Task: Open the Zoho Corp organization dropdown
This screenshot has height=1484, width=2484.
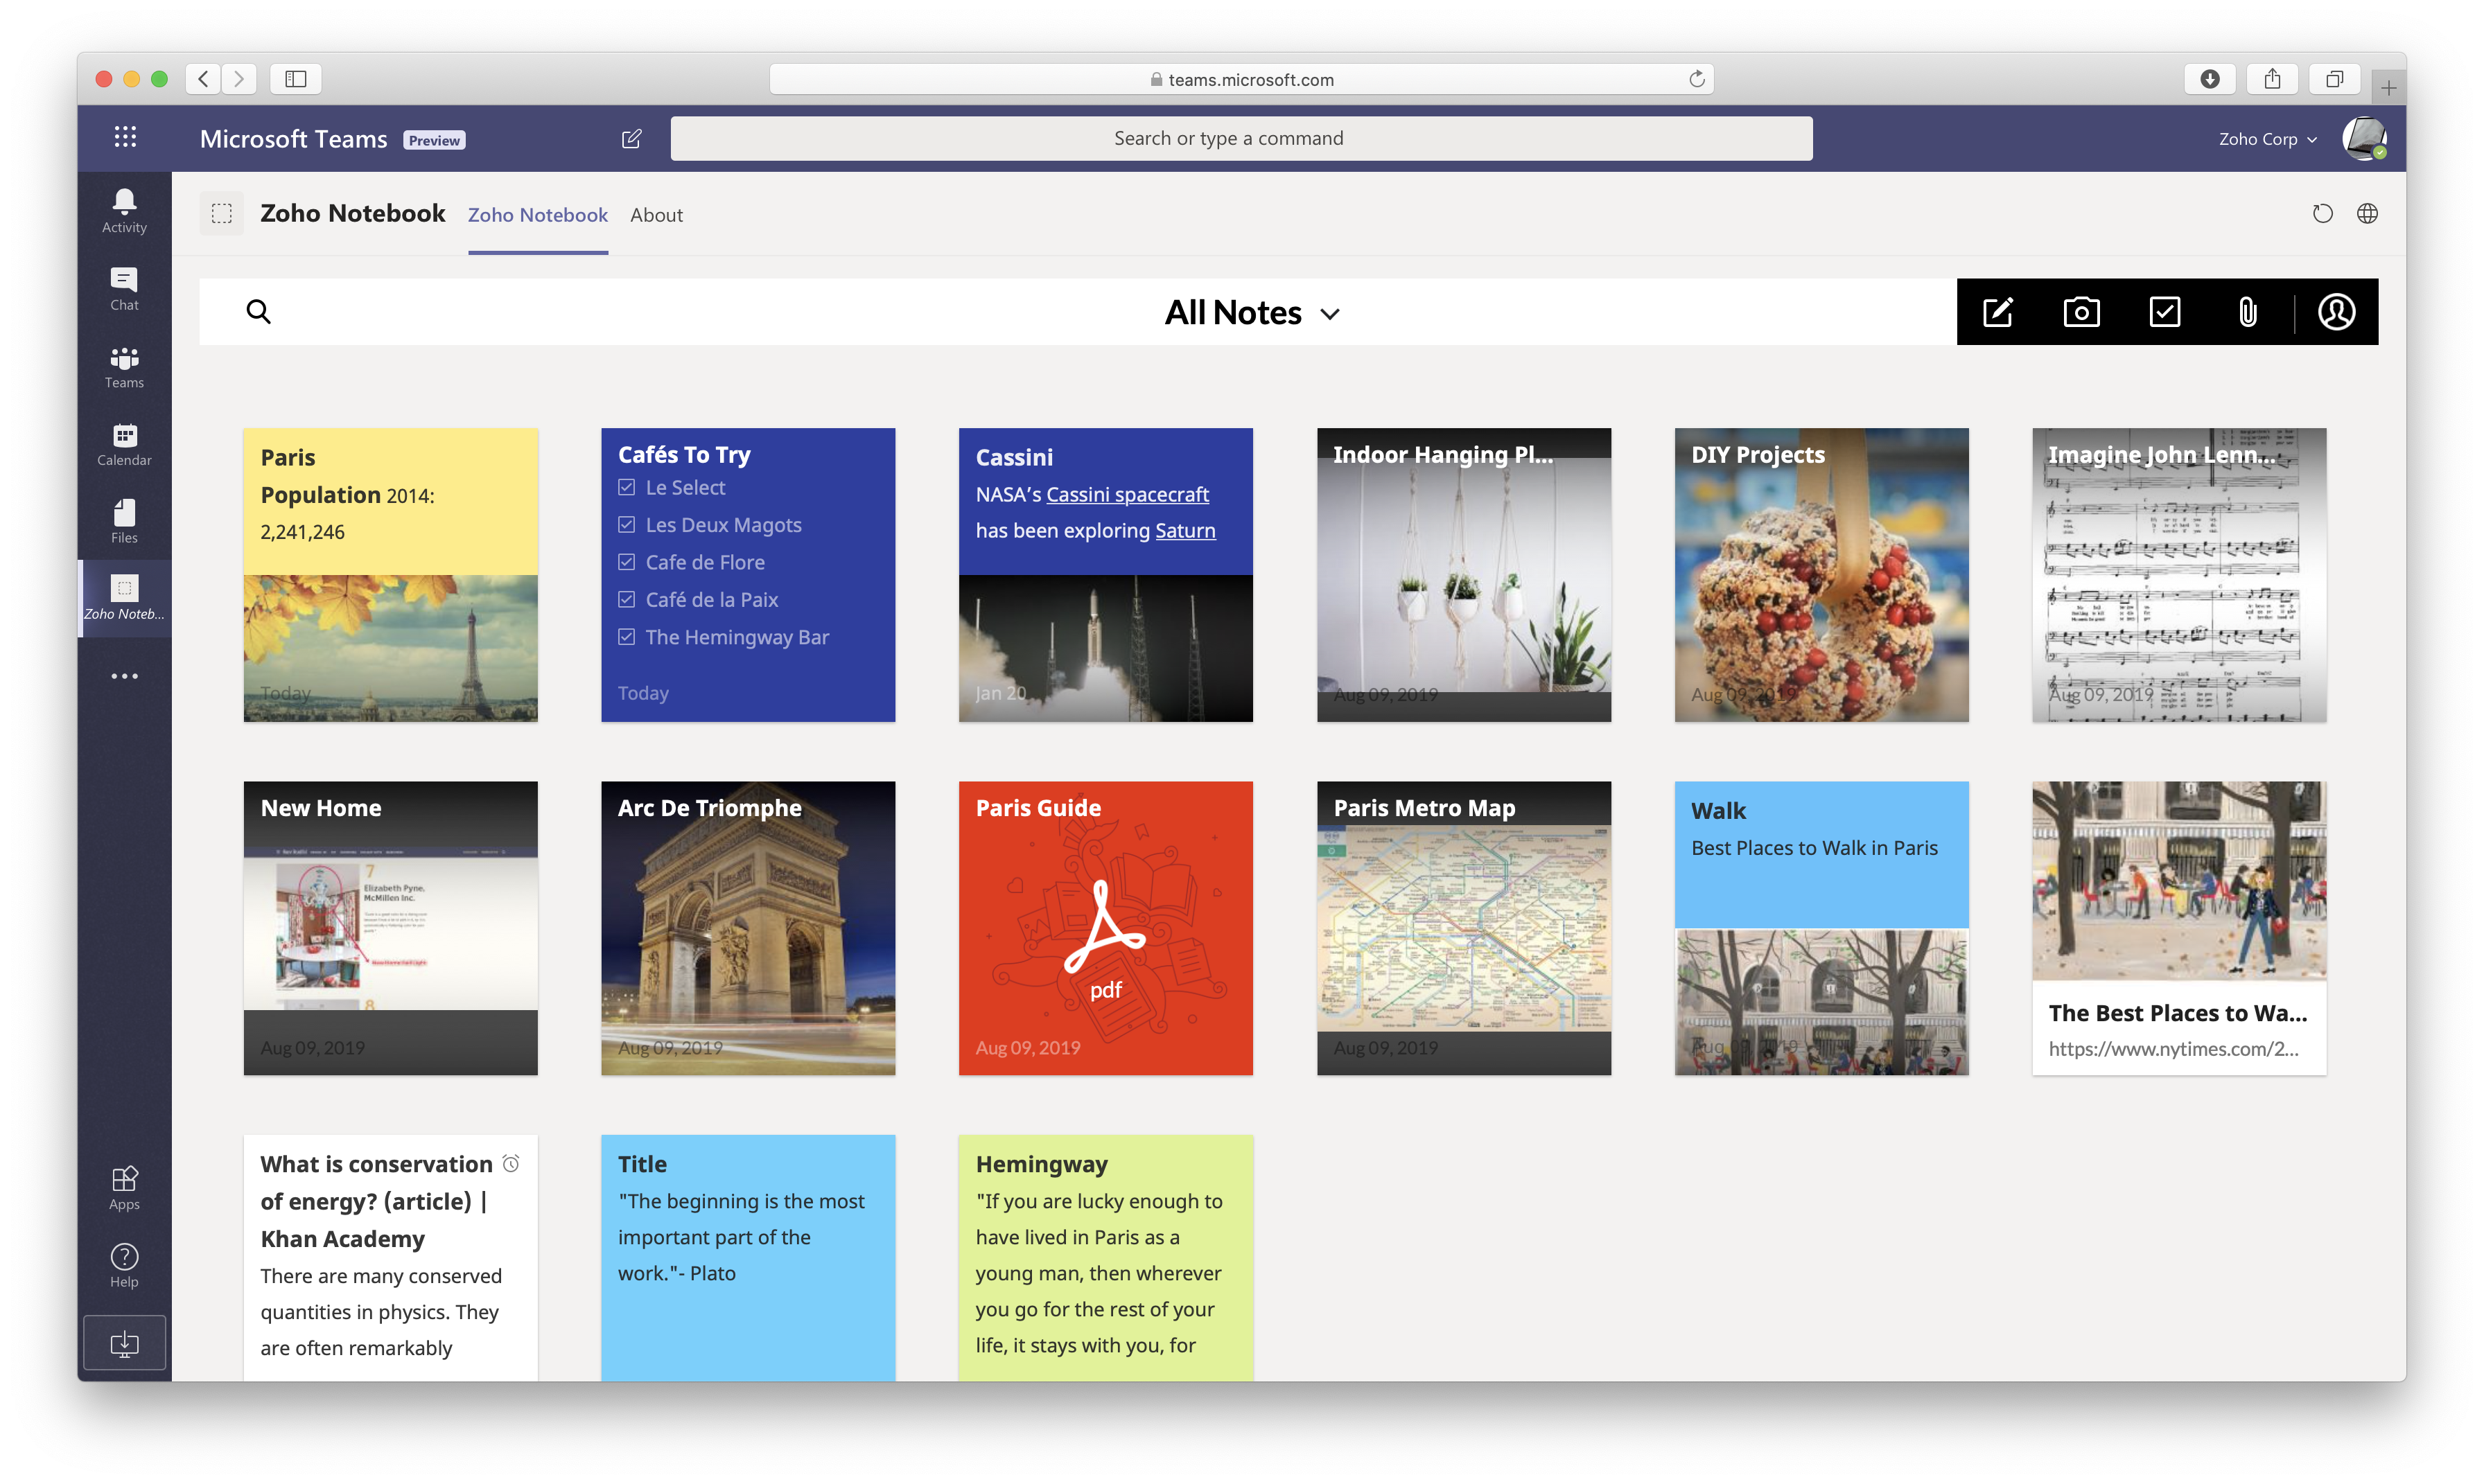Action: (2267, 139)
